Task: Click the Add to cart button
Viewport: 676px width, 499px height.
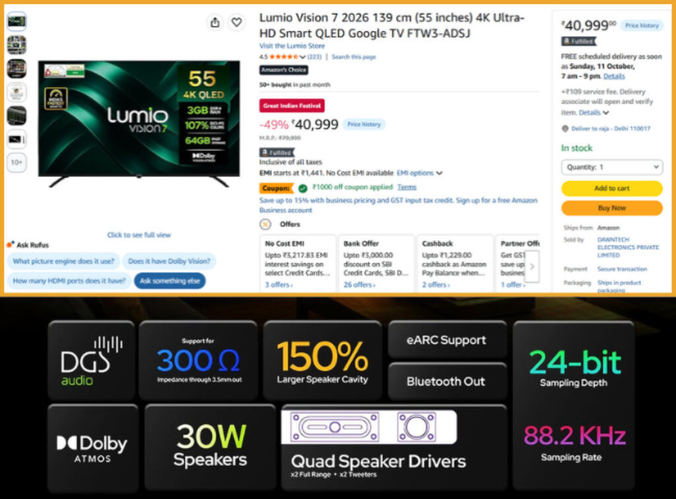Action: click(x=612, y=188)
